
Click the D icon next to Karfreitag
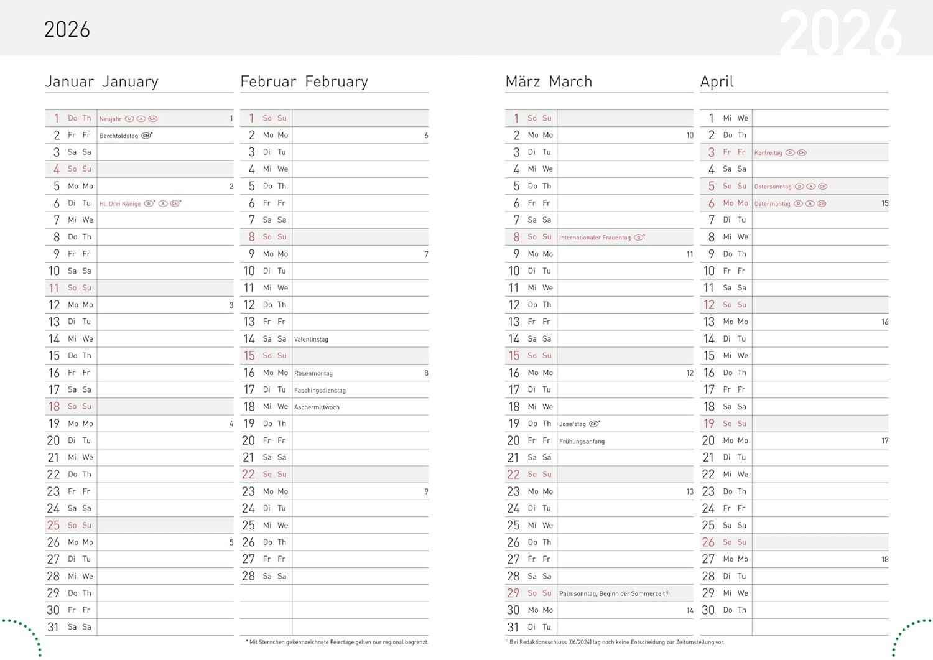[x=790, y=153]
